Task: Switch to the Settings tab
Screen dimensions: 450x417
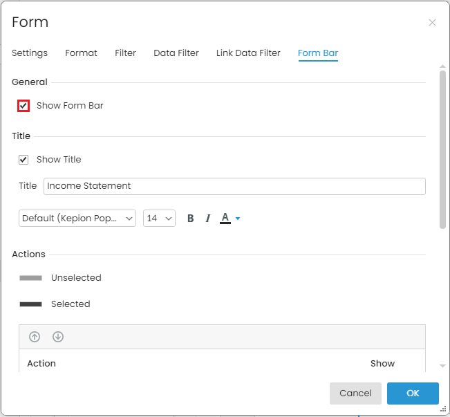Action: click(30, 53)
